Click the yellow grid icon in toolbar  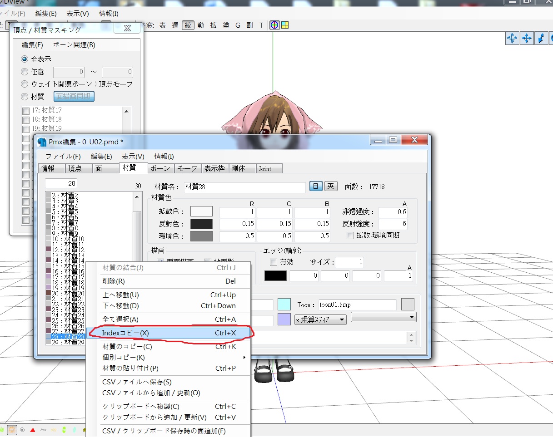285,25
